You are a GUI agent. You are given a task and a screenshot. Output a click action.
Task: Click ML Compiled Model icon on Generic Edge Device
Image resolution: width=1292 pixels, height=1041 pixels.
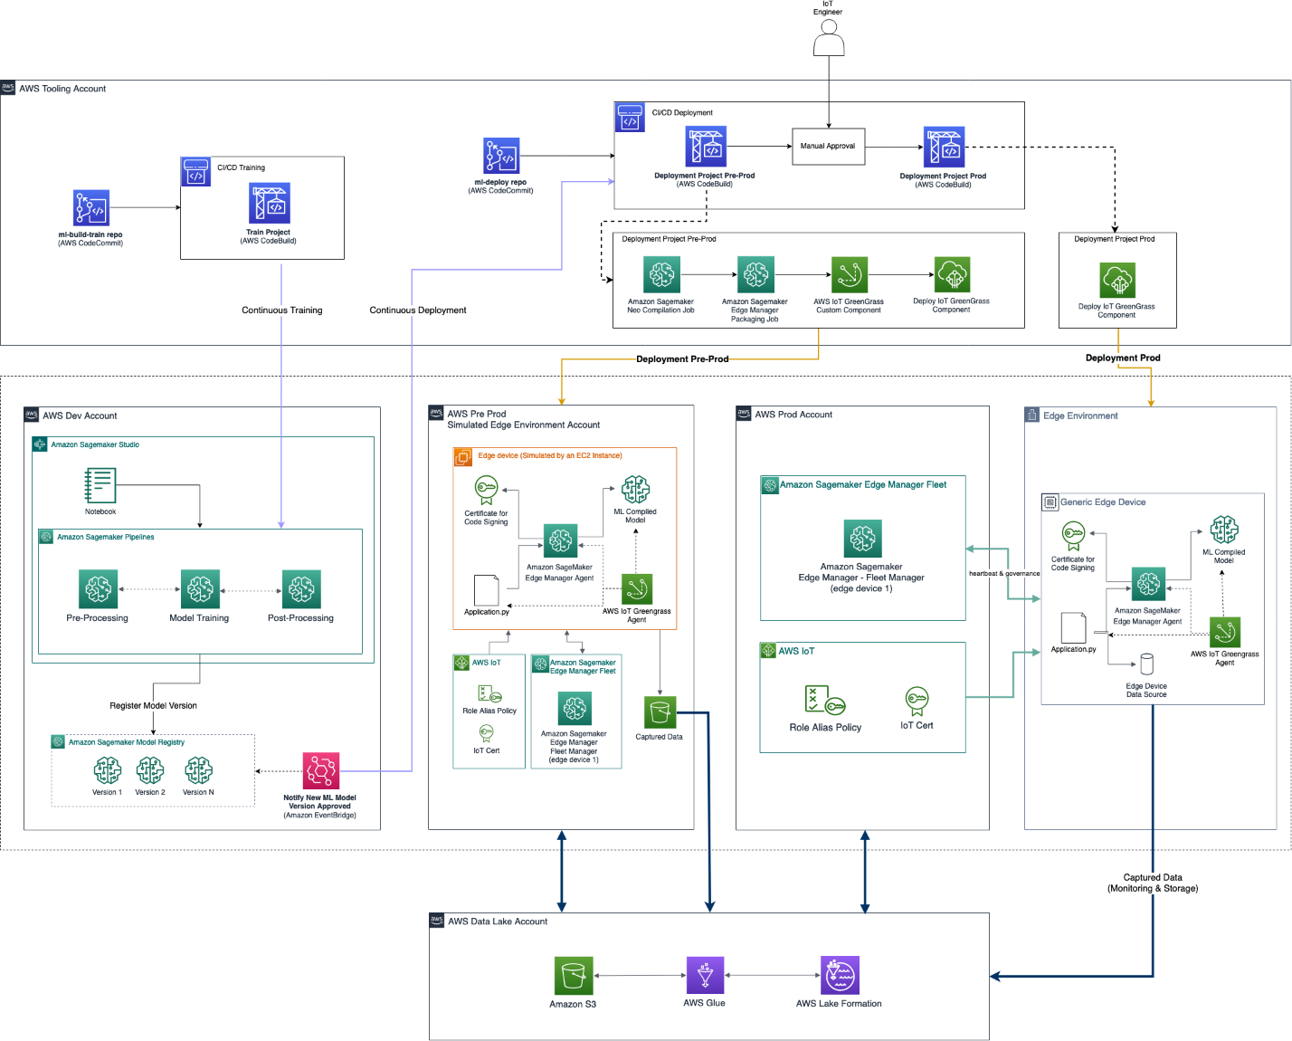pyautogui.click(x=1224, y=530)
